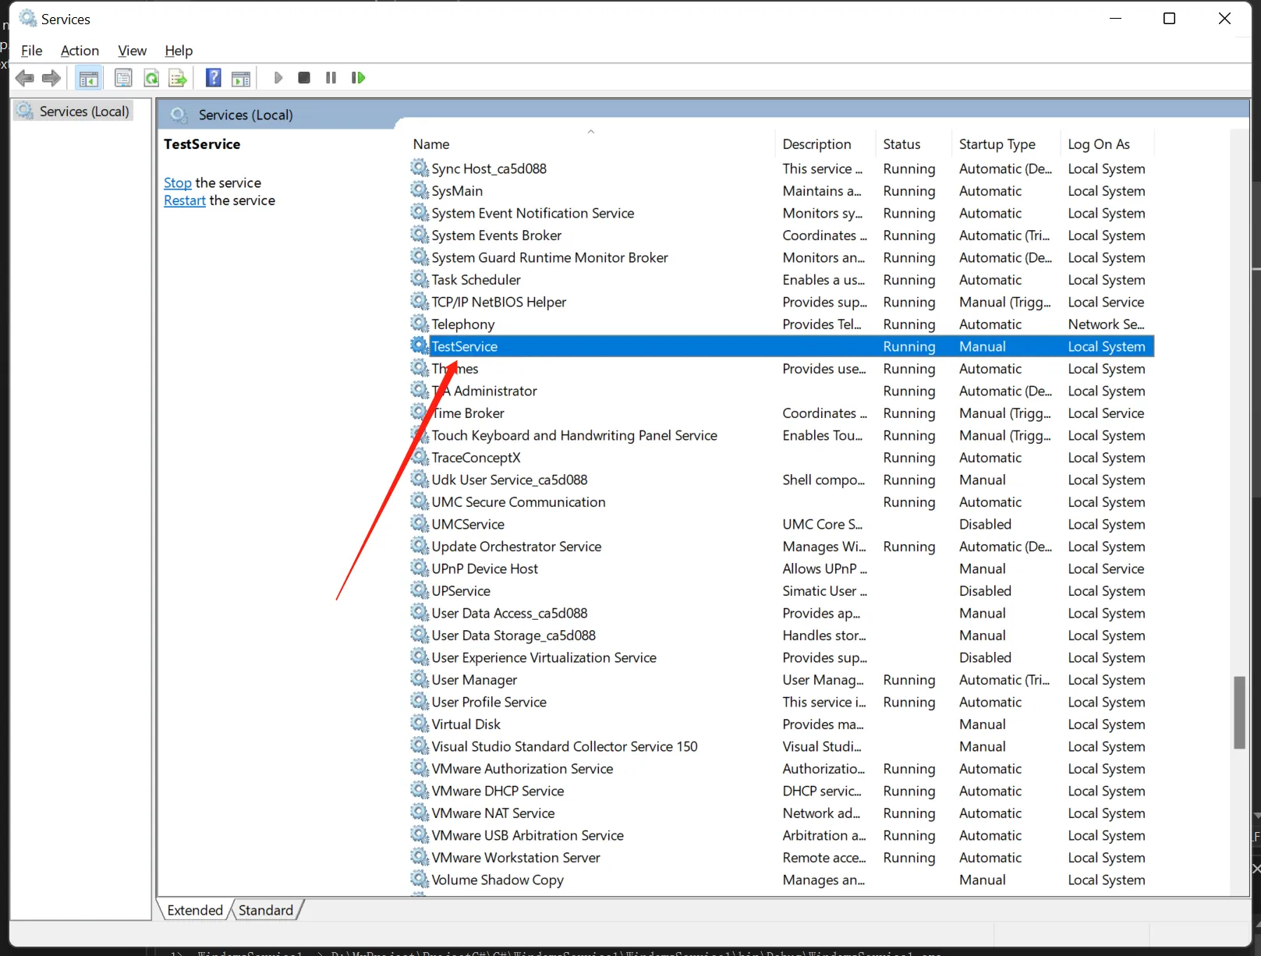Select the Time Broker service
1261x956 pixels.
(781, 412)
